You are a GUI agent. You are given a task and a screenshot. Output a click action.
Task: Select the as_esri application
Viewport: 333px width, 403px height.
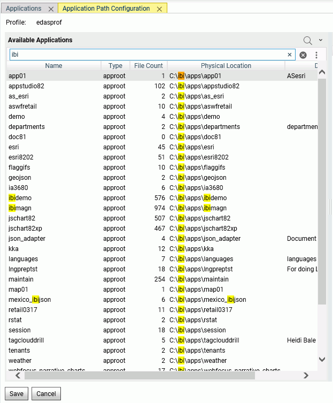pyautogui.click(x=19, y=96)
